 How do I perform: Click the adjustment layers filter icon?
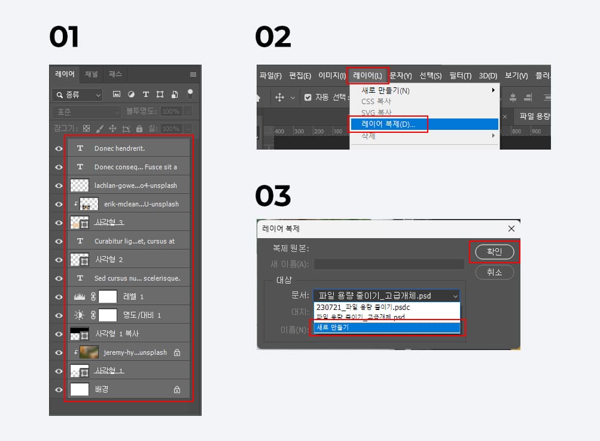point(132,95)
